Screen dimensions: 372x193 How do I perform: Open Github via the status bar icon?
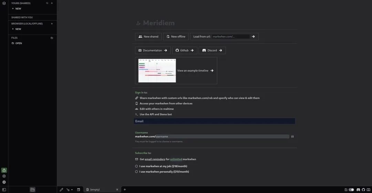[x=363, y=190]
